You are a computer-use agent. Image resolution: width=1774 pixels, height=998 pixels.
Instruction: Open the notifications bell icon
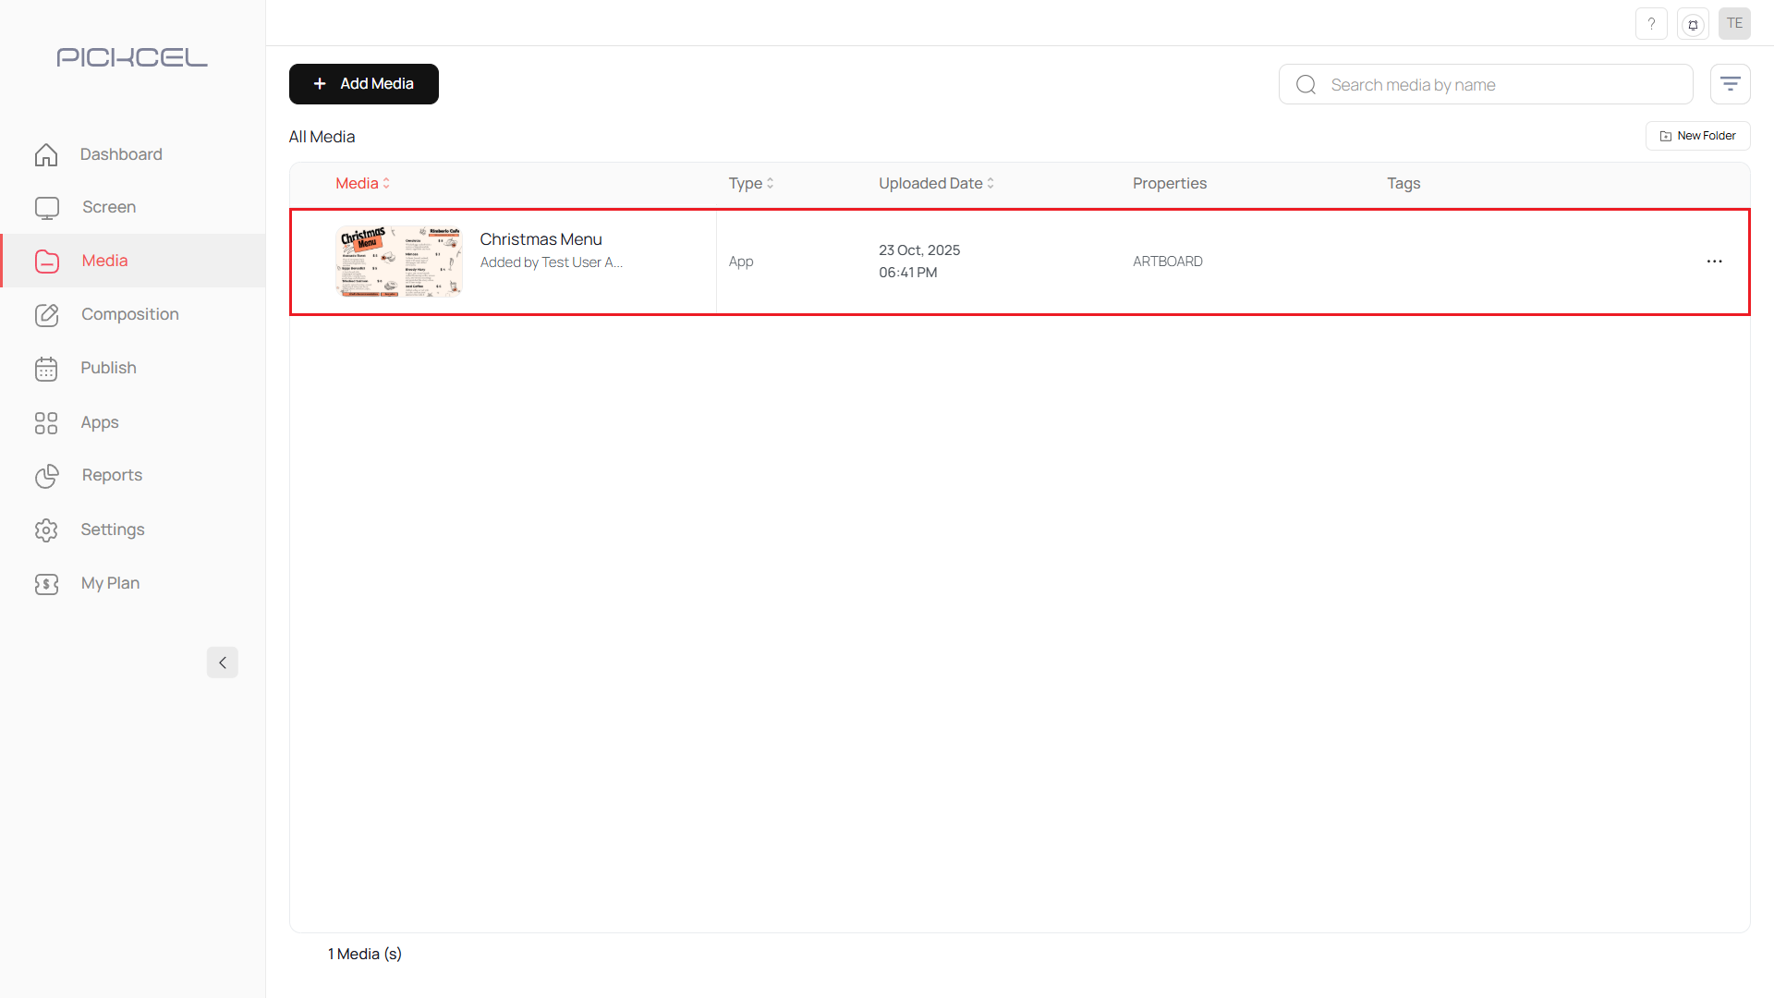[1693, 24]
